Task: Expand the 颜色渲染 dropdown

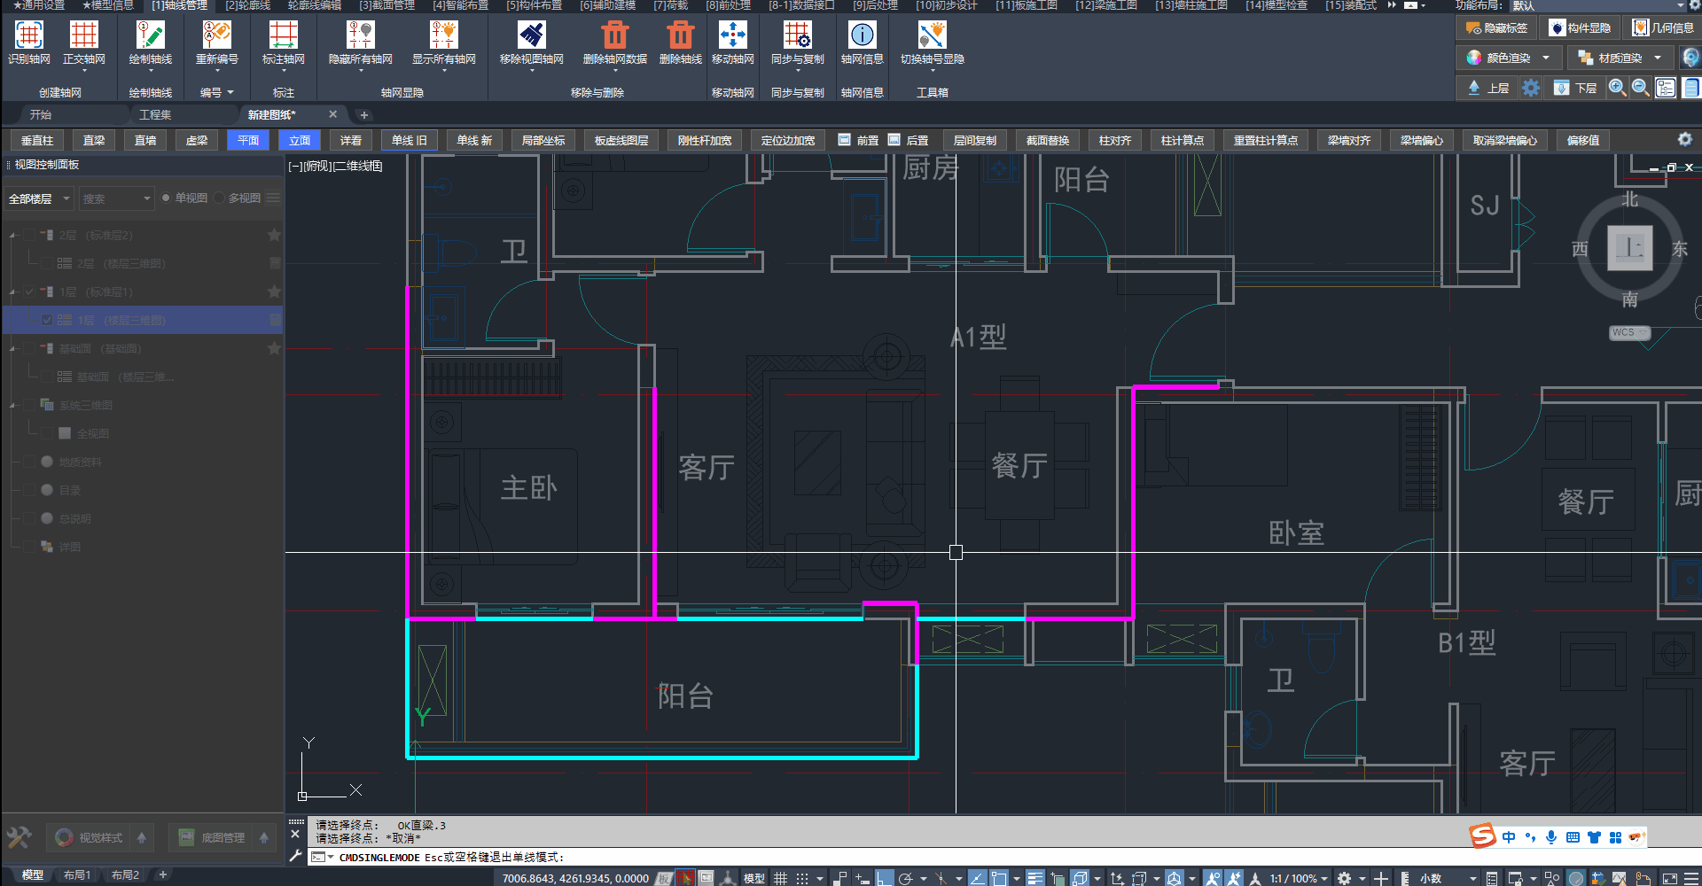Action: click(x=1546, y=58)
